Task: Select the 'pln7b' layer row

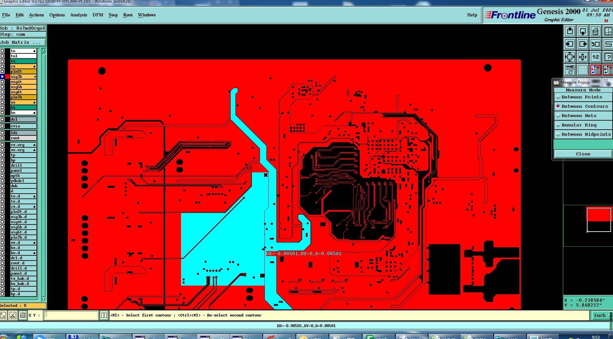Action: click(23, 97)
